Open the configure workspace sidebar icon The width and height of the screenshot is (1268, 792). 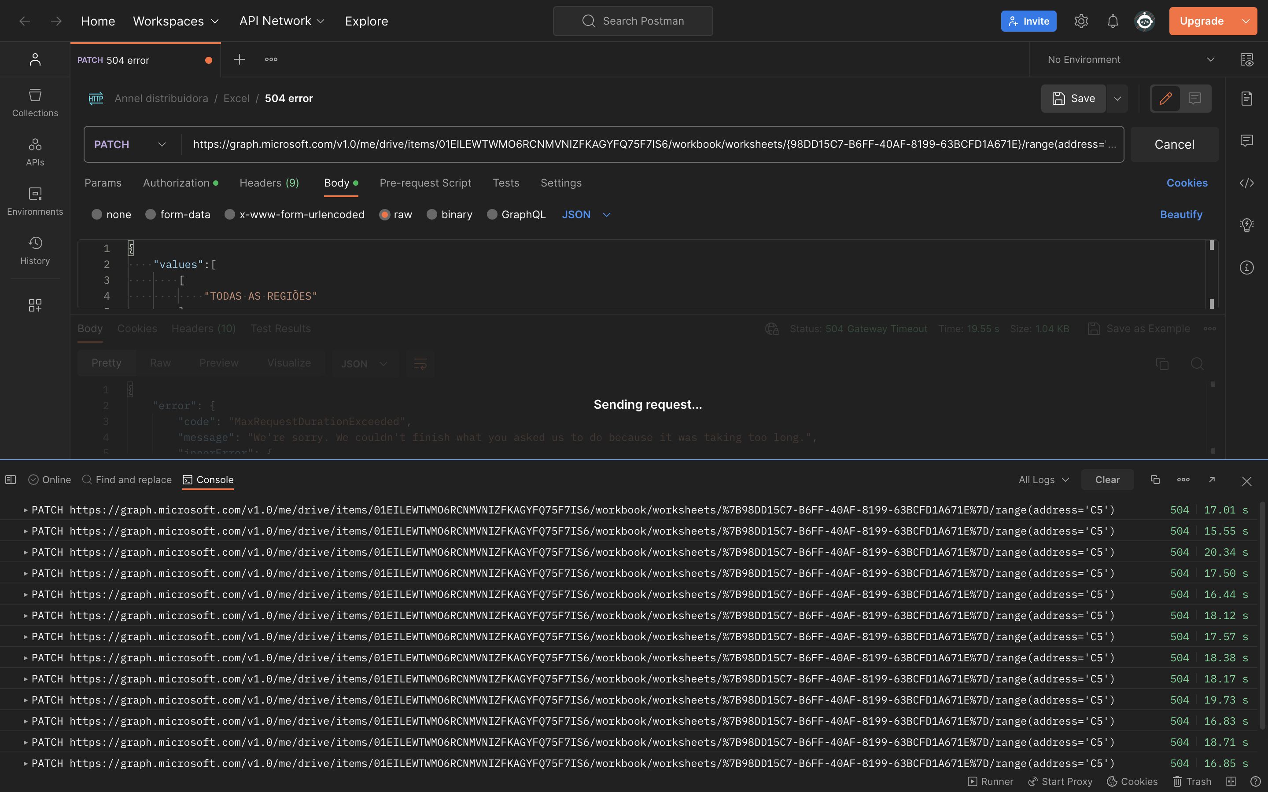pos(35,305)
